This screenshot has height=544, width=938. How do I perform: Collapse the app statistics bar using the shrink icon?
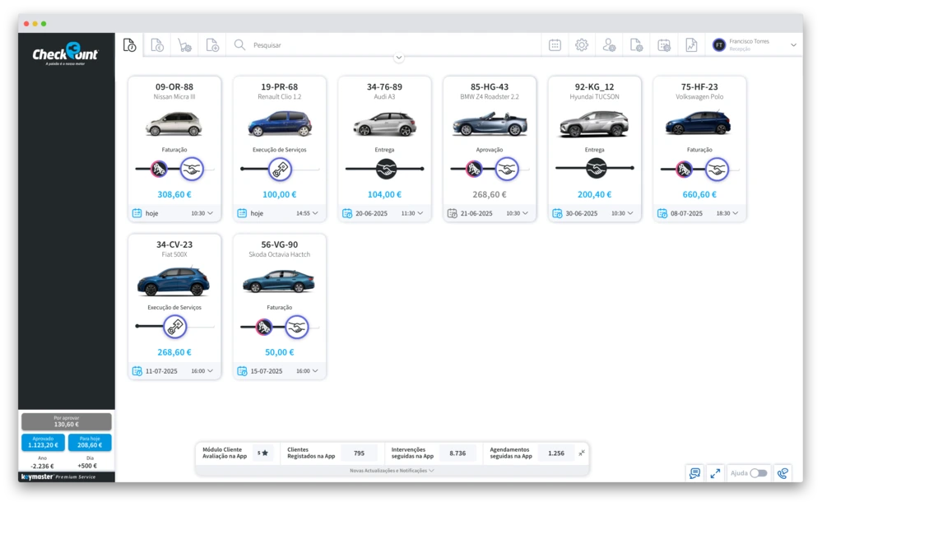point(582,453)
